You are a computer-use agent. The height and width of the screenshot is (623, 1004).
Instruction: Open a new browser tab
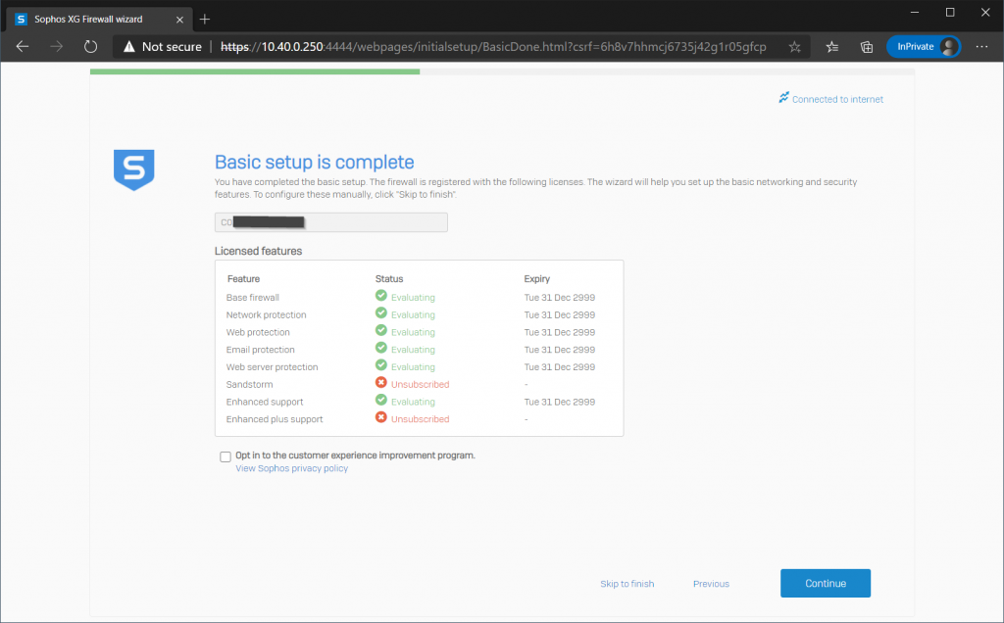(205, 20)
